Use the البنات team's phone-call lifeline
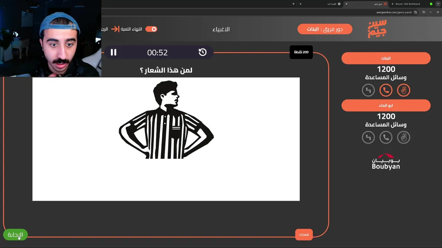 (386, 90)
